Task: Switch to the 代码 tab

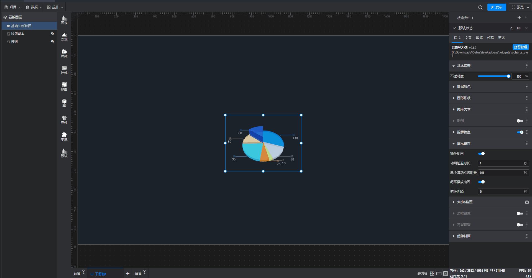Action: tap(490, 38)
